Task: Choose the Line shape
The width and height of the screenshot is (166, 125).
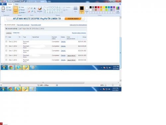Action: click(45, 8)
